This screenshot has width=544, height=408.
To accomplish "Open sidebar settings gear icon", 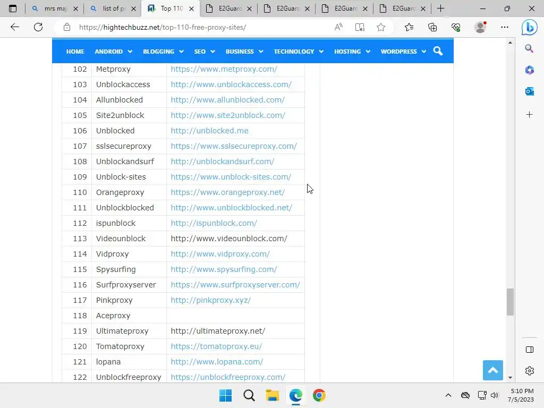I will click(530, 370).
